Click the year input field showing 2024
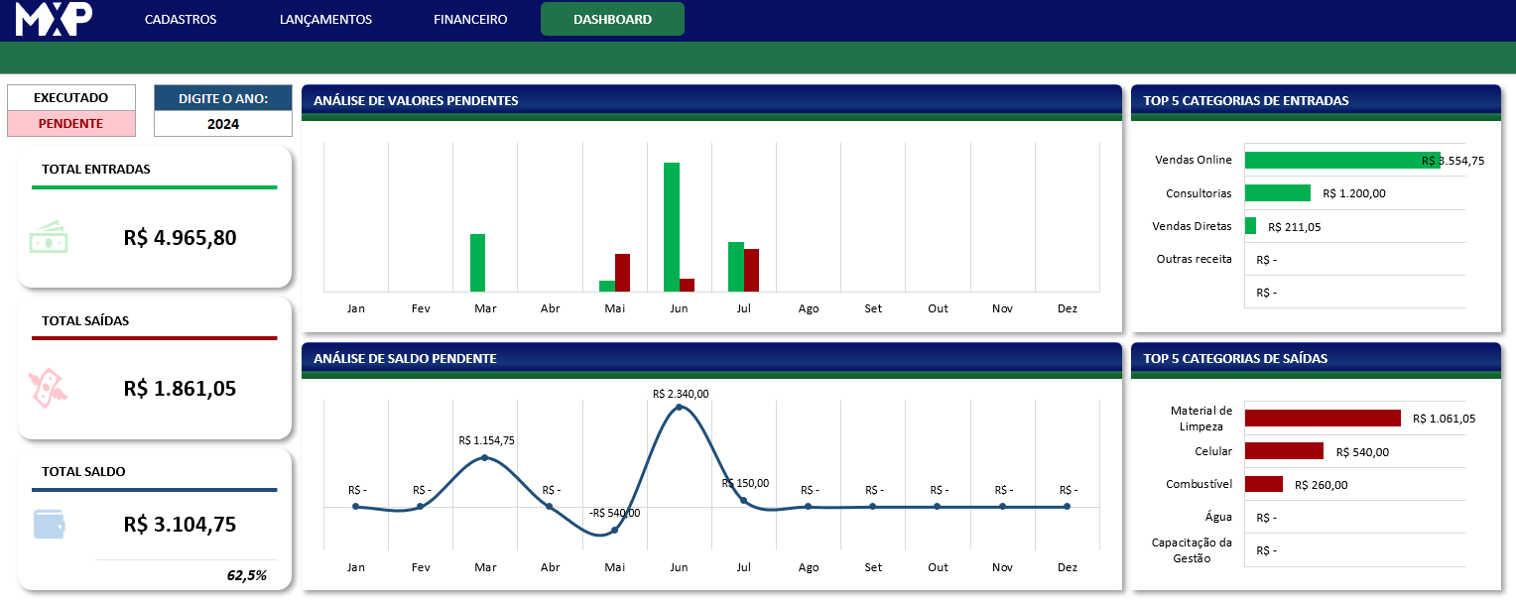 (223, 124)
